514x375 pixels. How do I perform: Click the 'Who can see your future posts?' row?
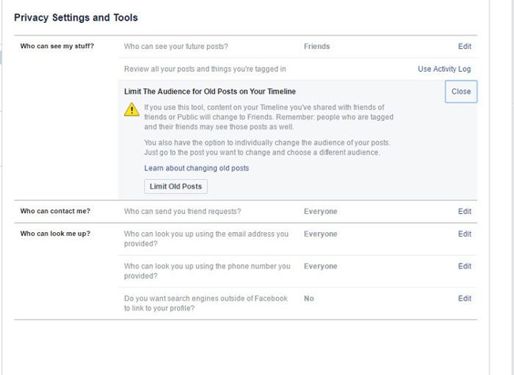182,47
